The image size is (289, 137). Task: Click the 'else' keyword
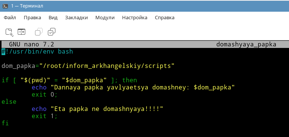[x=9, y=102]
